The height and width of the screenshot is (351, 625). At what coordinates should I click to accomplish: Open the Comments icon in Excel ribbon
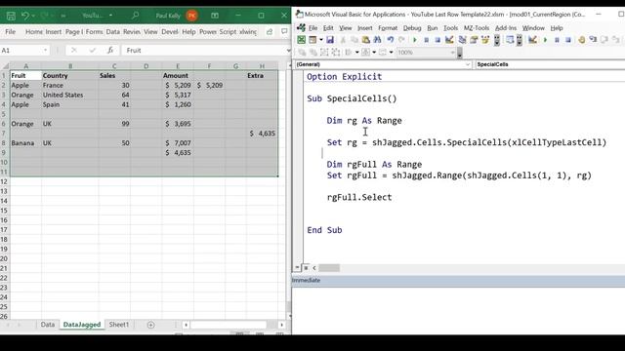(284, 31)
